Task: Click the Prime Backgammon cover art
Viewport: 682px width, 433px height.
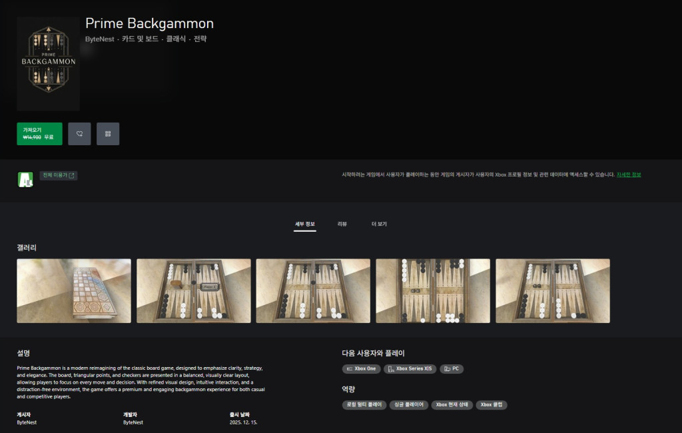Action: 48,64
